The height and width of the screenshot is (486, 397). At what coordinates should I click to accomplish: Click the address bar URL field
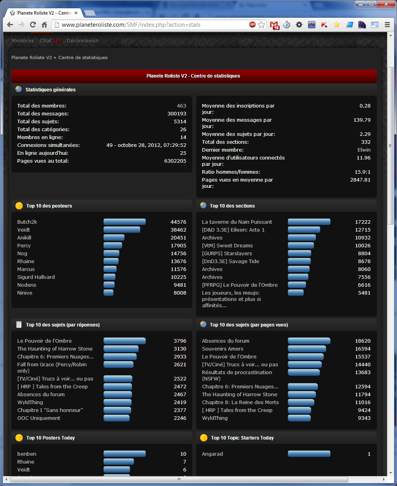tap(154, 25)
